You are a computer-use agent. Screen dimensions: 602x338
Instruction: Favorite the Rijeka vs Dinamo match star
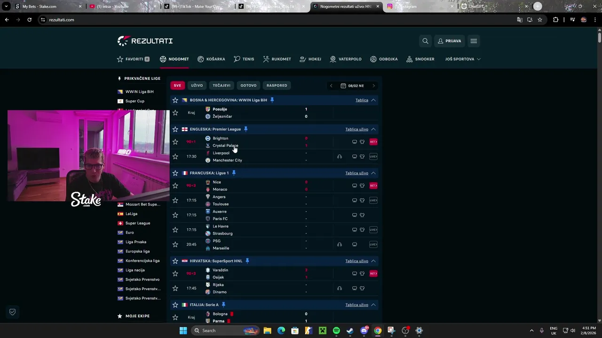[175, 288]
